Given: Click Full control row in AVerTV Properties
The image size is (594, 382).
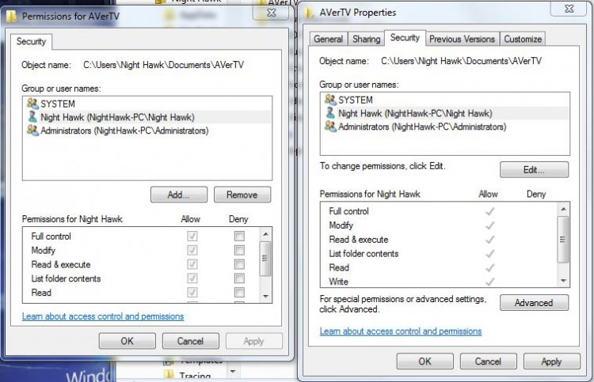Looking at the screenshot, I should click(440, 211).
